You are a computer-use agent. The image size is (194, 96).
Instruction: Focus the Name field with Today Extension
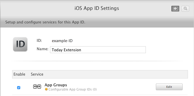pyautogui.click(x=98, y=50)
